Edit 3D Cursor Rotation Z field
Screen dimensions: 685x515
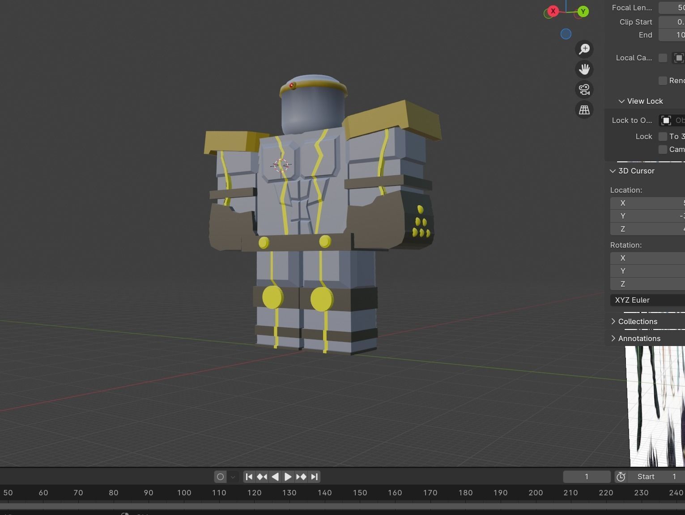click(647, 284)
